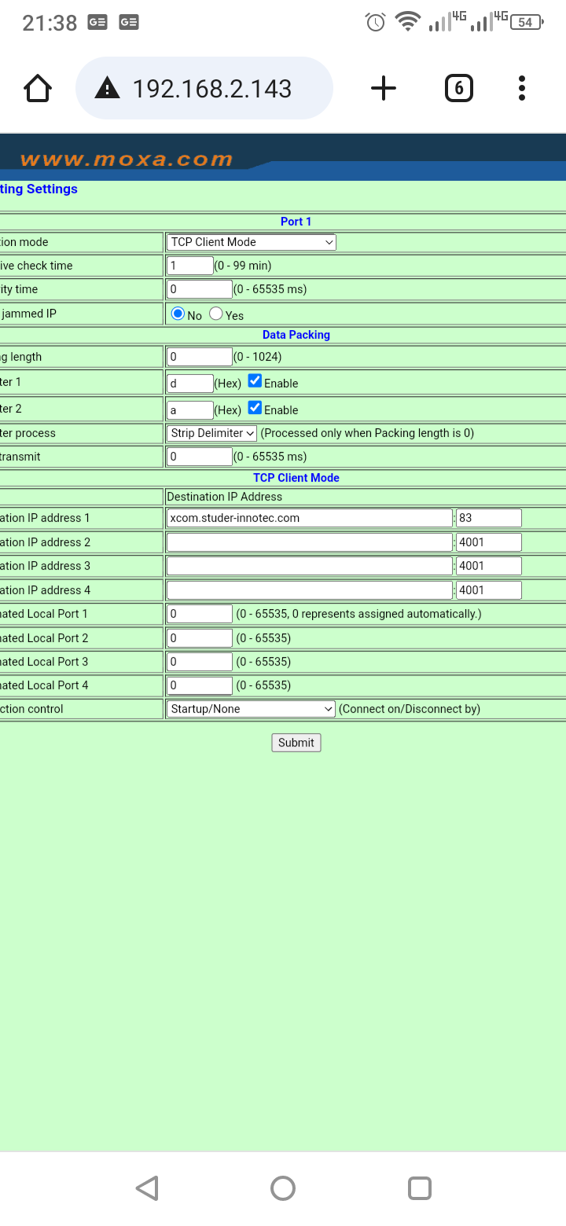Open a new browser tab
566x1226 pixels.
point(383,89)
